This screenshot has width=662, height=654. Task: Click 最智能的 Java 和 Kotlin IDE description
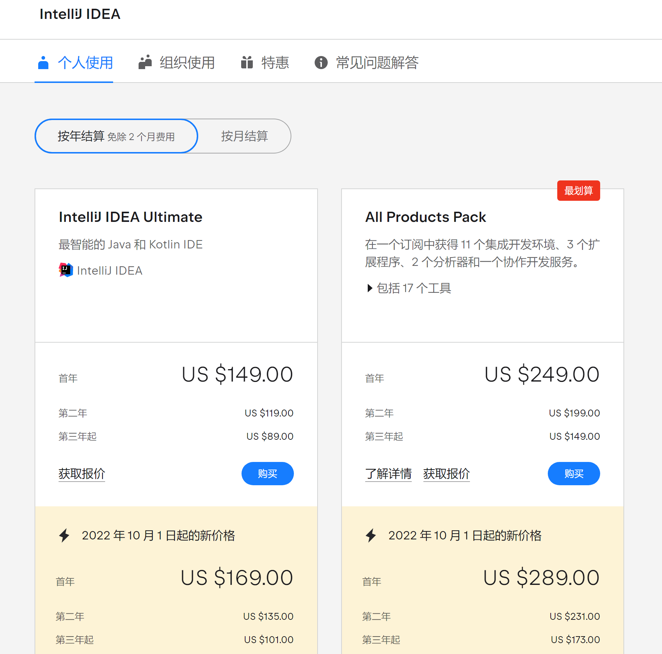click(131, 244)
